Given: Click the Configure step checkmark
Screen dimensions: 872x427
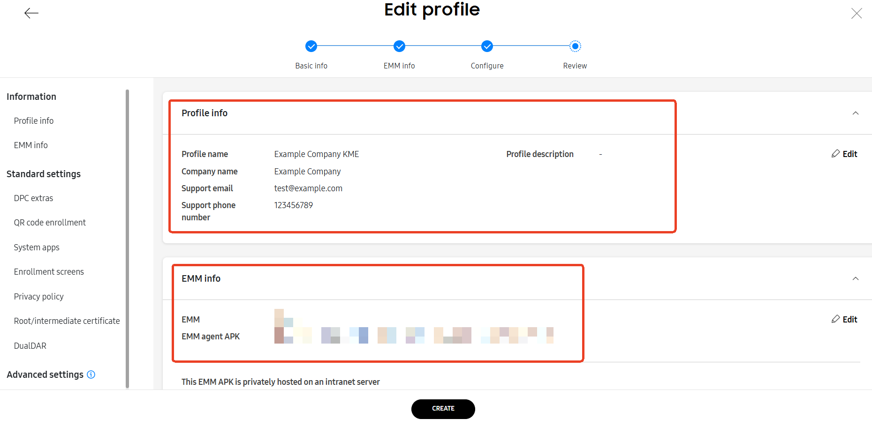Looking at the screenshot, I should click(x=486, y=46).
